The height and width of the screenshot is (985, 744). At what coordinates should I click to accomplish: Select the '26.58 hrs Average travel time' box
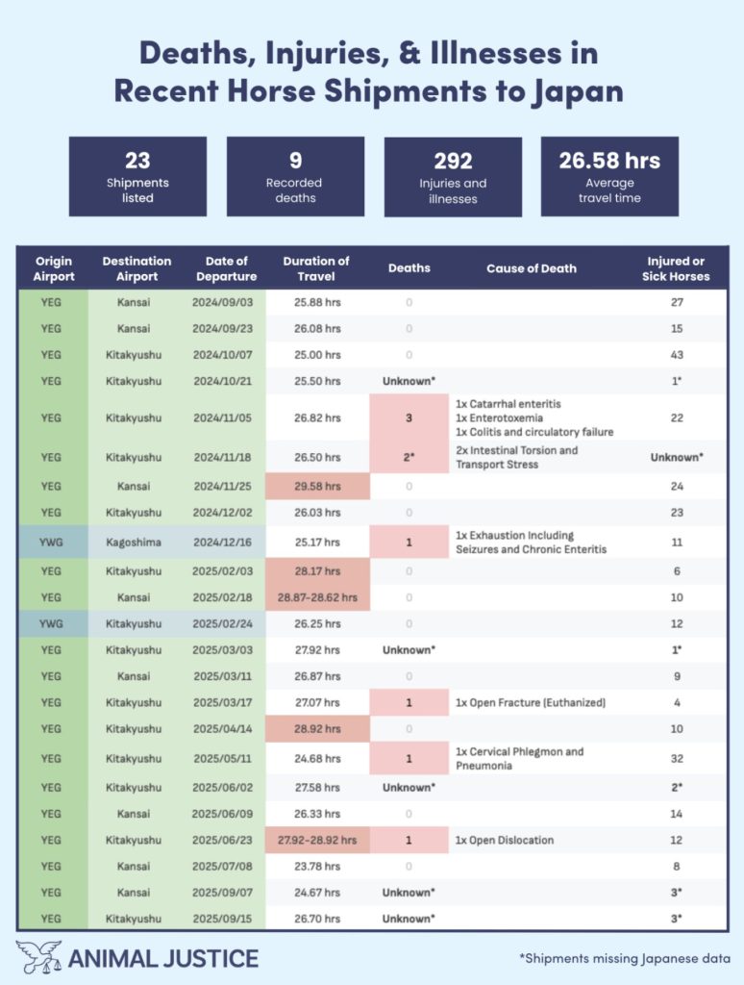pos(609,177)
